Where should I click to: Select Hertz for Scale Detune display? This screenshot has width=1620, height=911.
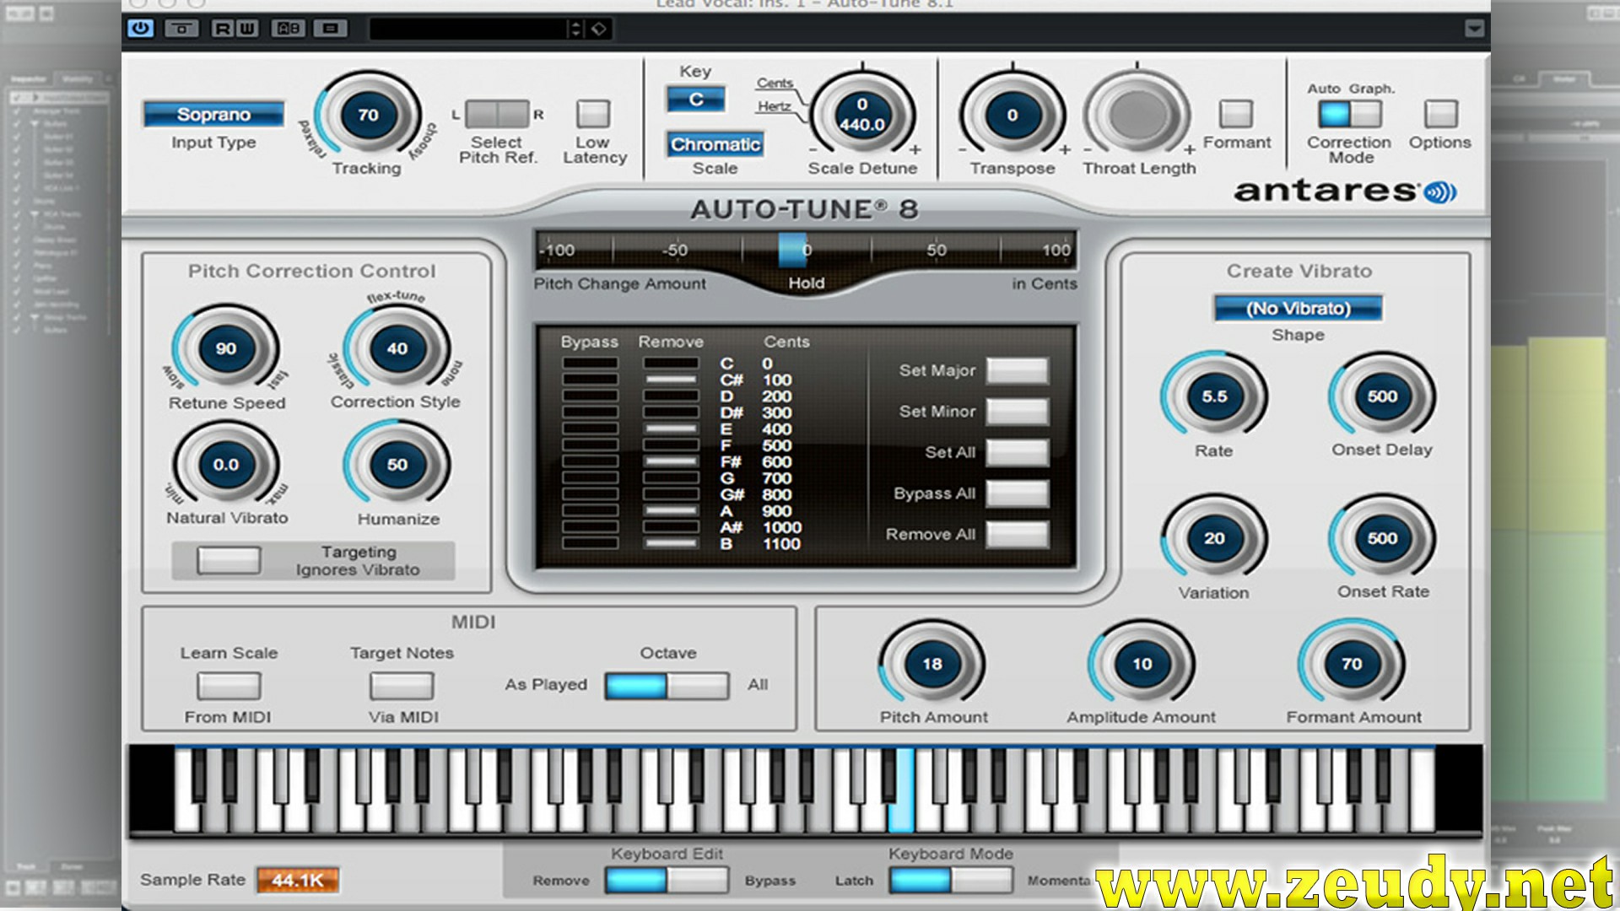(775, 107)
